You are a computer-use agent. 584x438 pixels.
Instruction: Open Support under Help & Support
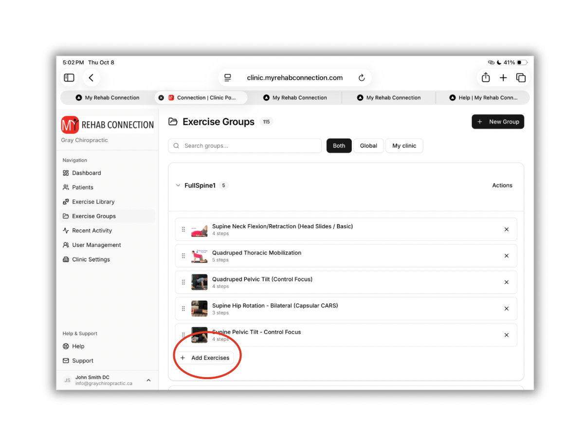[108, 361]
